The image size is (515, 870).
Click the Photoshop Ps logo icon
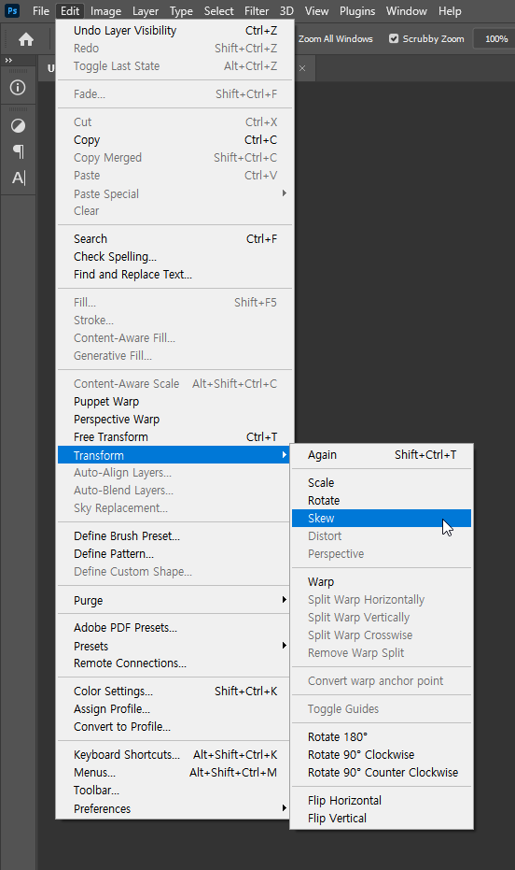[12, 10]
